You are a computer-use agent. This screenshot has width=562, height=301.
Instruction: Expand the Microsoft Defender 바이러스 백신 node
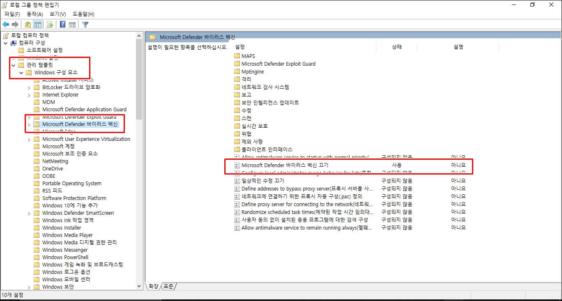(x=29, y=124)
